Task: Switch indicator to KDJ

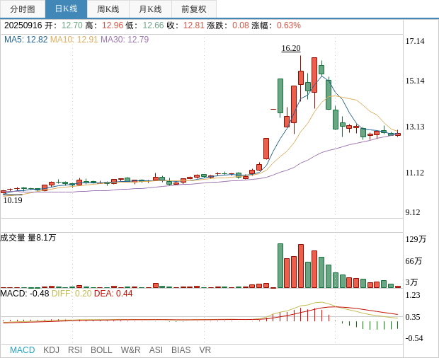Action: coord(51,350)
